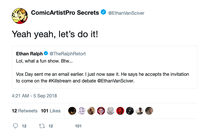Open the purple sketch liker avatar
Image resolution: width=203 pixels, height=130 pixels.
[x=82, y=111]
